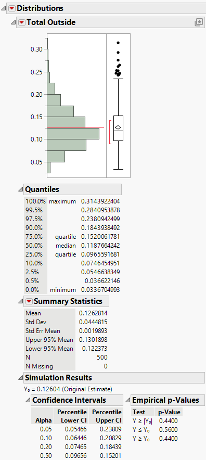Collapse the Summary Statistics section

[20, 301]
